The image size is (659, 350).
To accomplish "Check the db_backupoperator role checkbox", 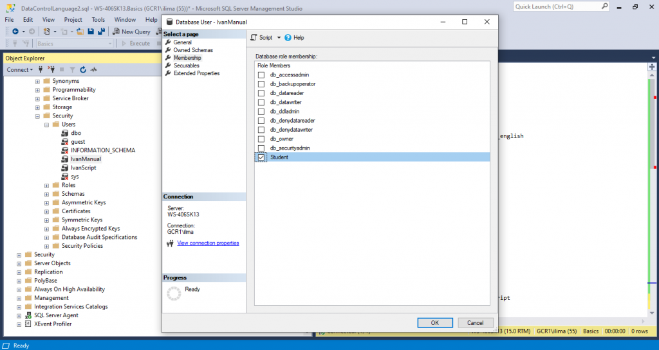I will 261,84.
